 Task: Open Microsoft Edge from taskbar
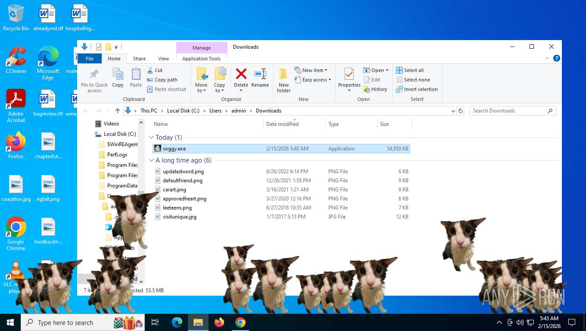click(x=177, y=322)
